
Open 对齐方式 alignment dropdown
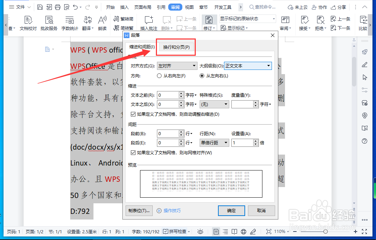[x=177, y=66]
